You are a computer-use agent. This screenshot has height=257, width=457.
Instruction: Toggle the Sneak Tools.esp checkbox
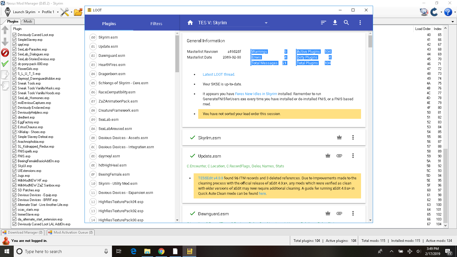coord(15,83)
